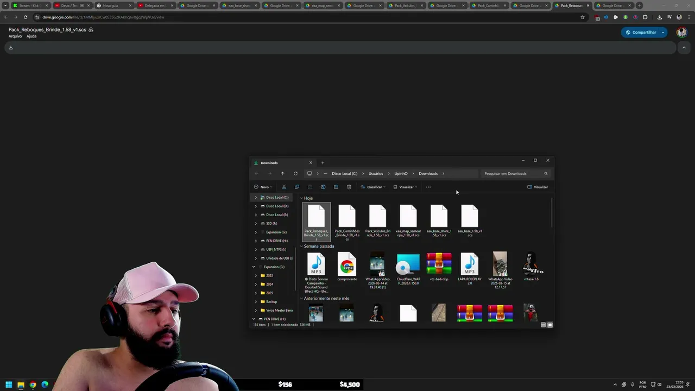Image resolution: width=695 pixels, height=391 pixels.
Task: Expand Disco Local (C:) in navigation tree
Action: (256, 197)
